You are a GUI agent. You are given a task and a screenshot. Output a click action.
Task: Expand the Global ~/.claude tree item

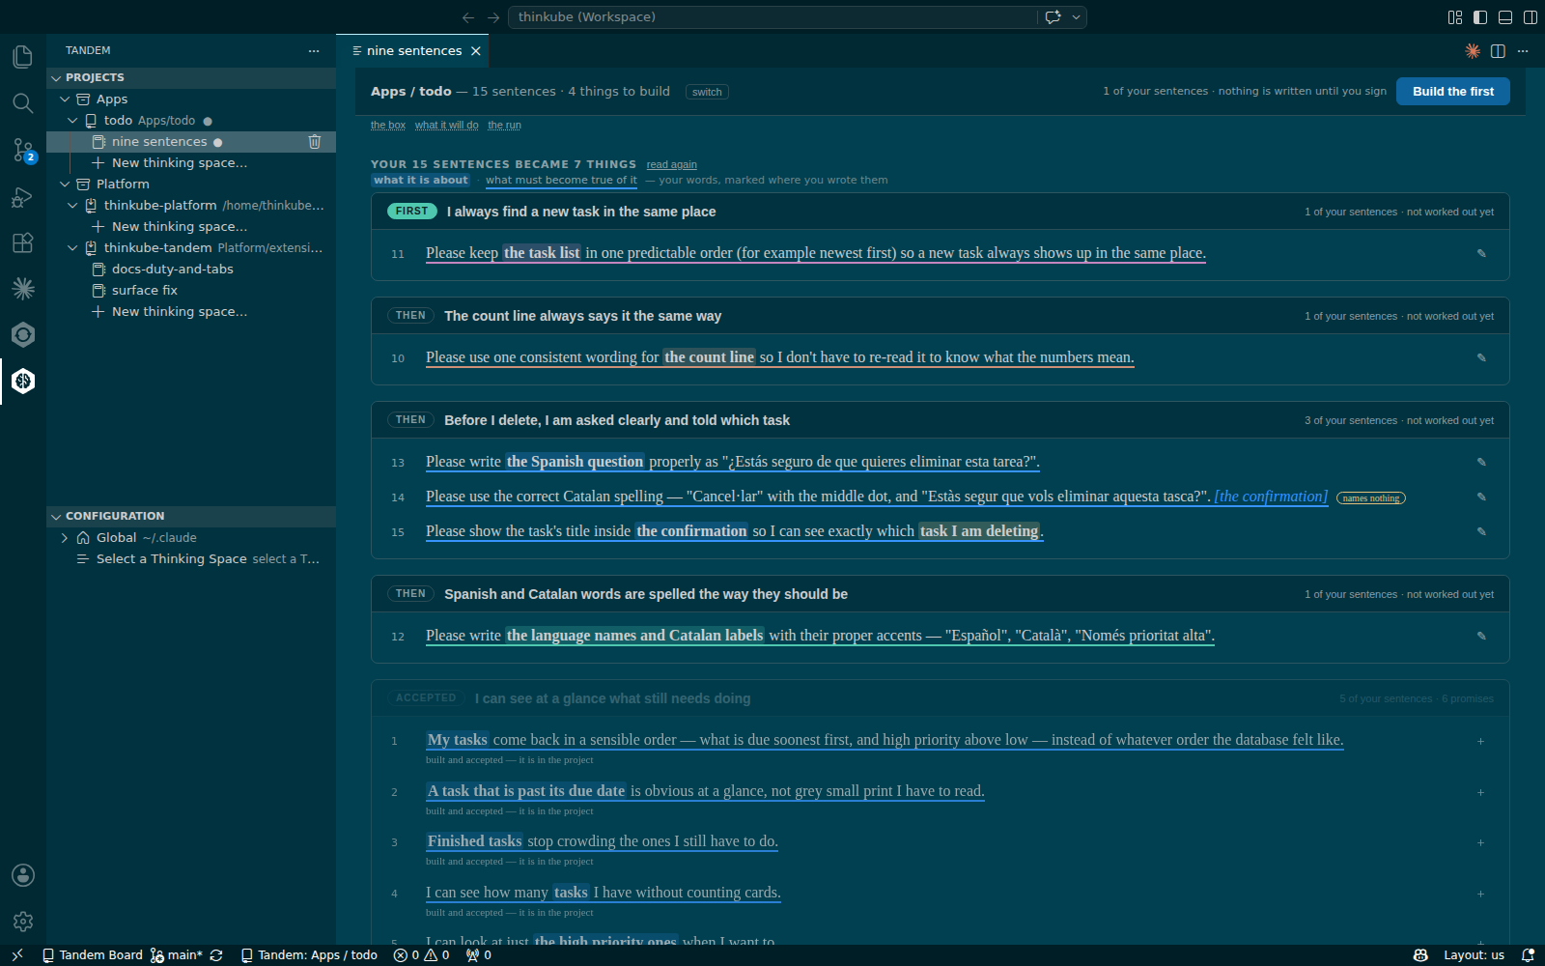tap(65, 538)
